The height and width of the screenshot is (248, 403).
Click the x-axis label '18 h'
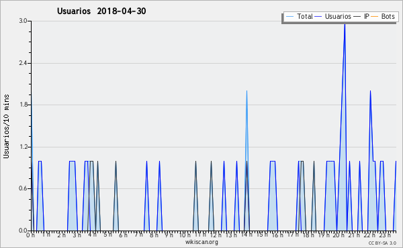pyautogui.click(x=309, y=235)
